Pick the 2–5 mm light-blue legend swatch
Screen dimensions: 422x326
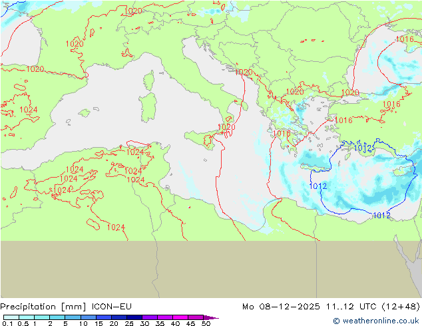tap(57, 317)
